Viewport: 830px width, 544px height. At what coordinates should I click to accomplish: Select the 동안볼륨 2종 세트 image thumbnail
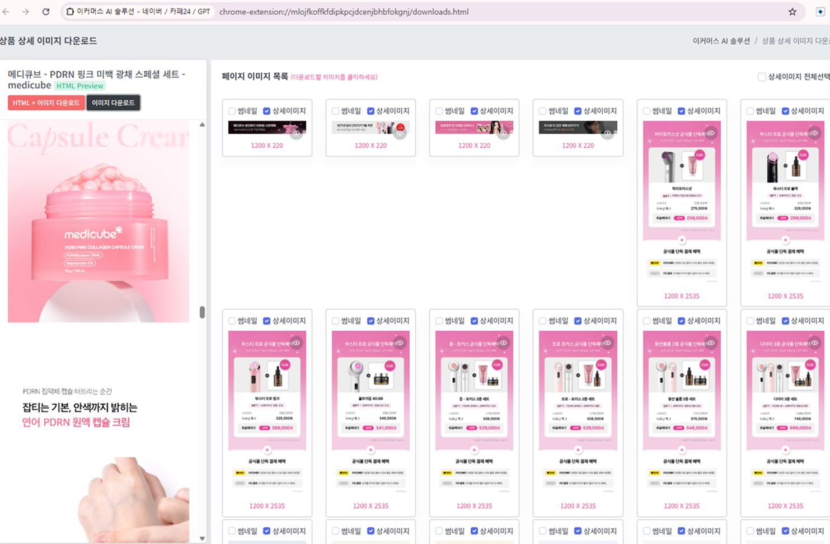click(682, 414)
